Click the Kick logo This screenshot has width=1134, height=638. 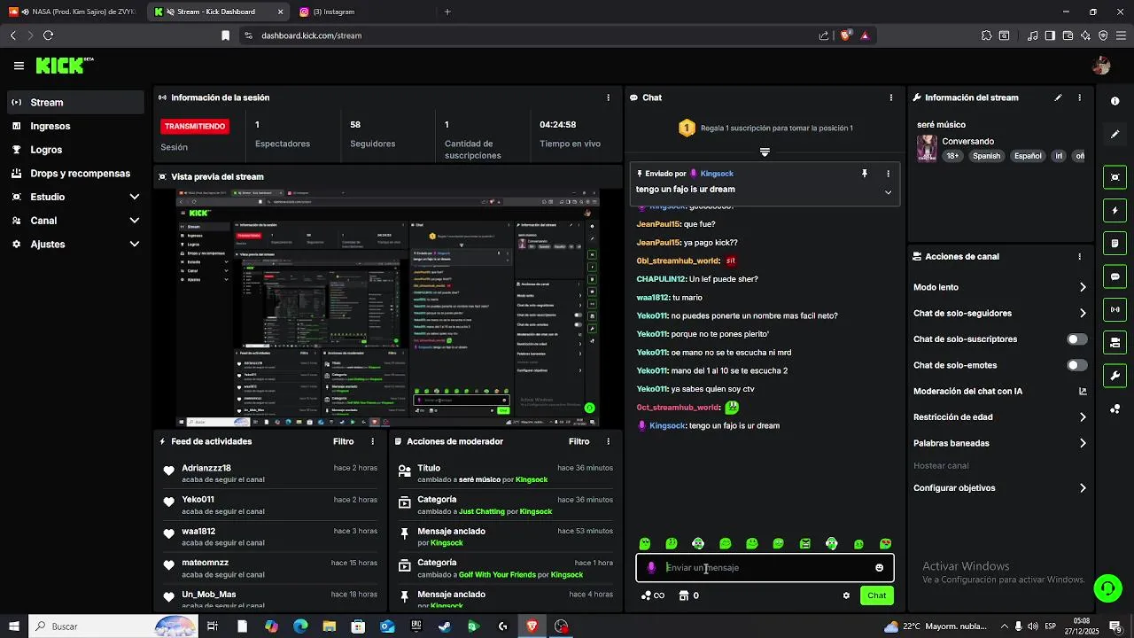(x=64, y=66)
